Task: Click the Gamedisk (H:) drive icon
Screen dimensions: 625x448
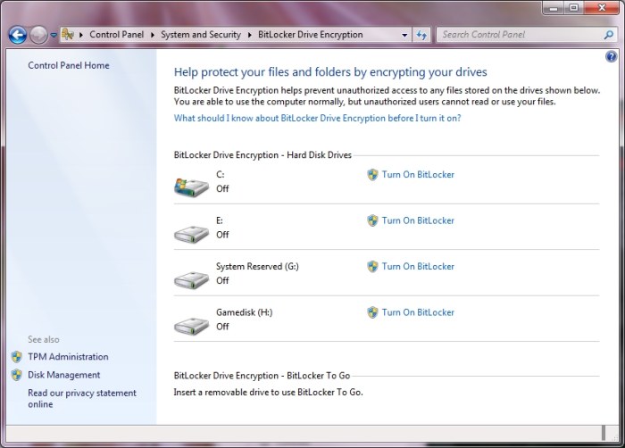Action: coord(191,326)
